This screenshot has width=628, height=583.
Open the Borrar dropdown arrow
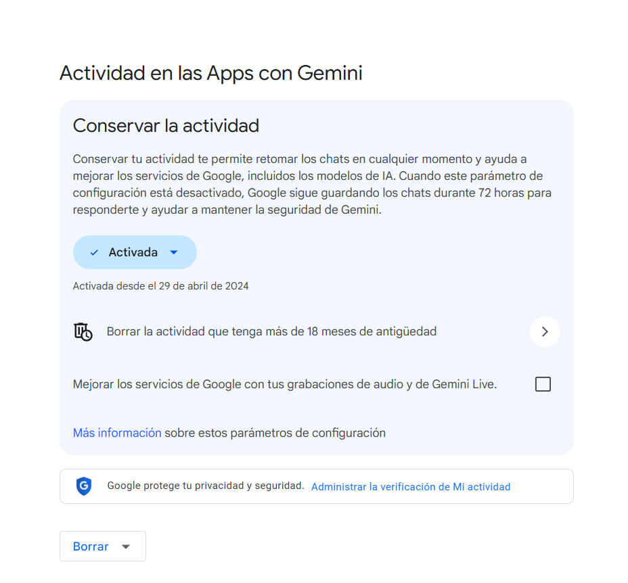coord(125,546)
